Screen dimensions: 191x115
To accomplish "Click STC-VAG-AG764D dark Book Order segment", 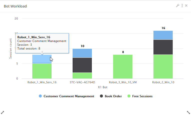I will [82, 65].
